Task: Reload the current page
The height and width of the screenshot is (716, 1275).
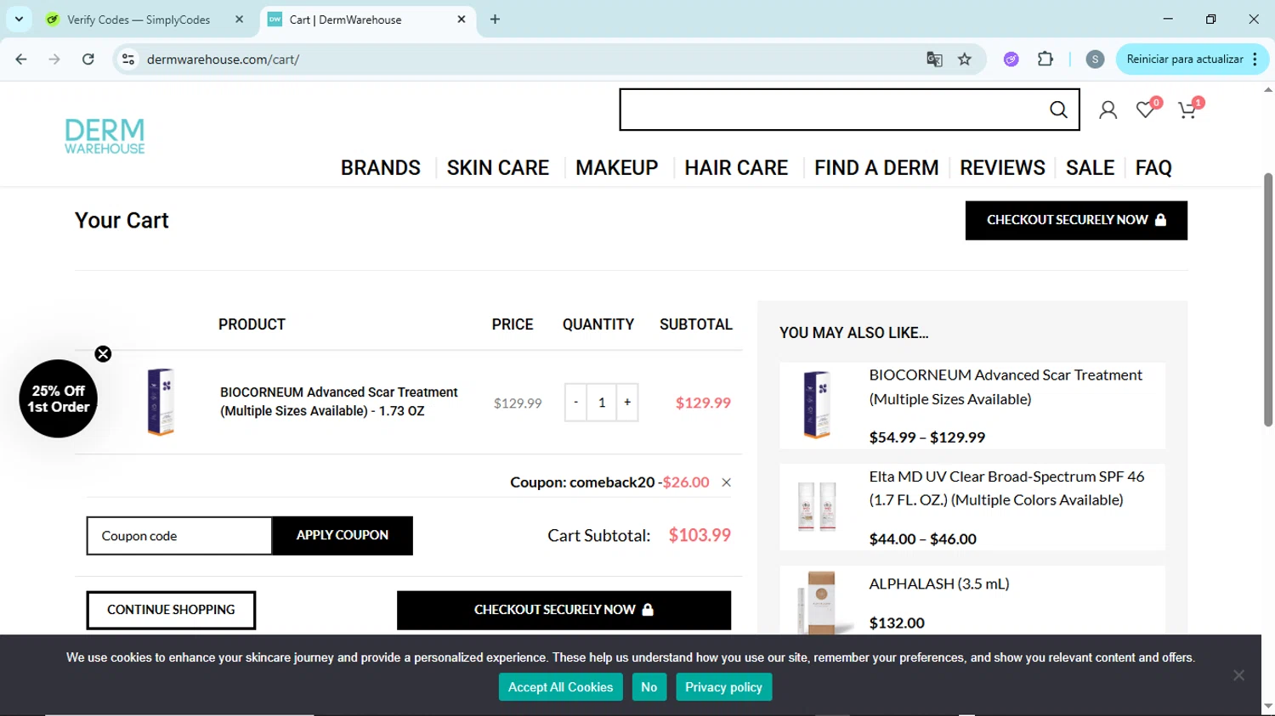Action: click(88, 59)
